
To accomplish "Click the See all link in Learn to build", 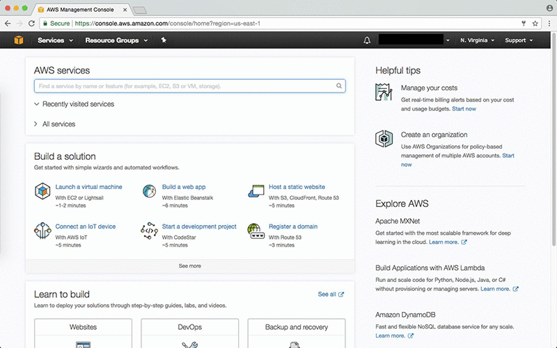I will click(x=327, y=295).
